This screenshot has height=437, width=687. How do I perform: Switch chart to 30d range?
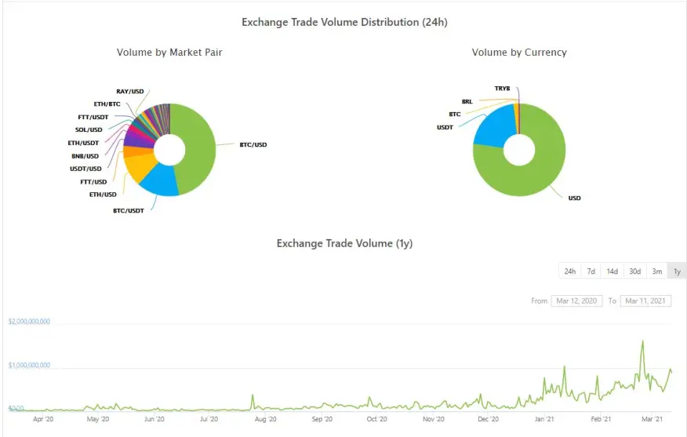pyautogui.click(x=635, y=271)
